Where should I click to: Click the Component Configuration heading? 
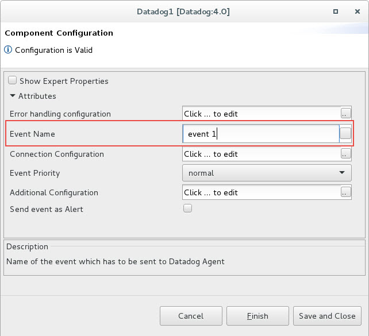[59, 33]
